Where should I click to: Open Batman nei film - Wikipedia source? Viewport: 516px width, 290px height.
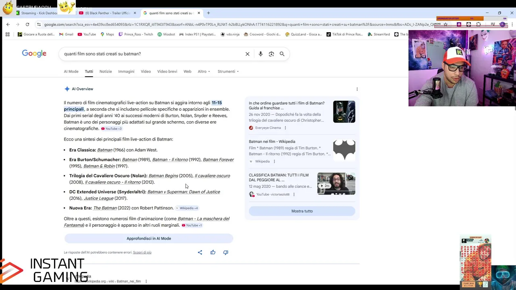coord(272,141)
